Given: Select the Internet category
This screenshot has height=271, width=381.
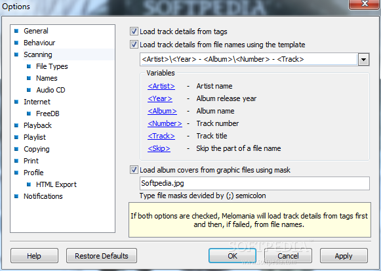Looking at the screenshot, I should (x=37, y=102).
